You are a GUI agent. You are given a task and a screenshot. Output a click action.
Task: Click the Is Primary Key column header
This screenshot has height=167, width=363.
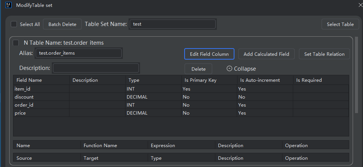click(x=200, y=80)
